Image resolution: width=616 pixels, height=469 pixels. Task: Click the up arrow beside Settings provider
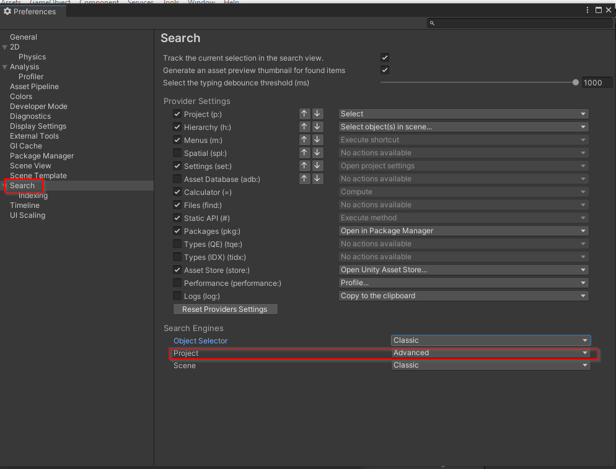[304, 165]
